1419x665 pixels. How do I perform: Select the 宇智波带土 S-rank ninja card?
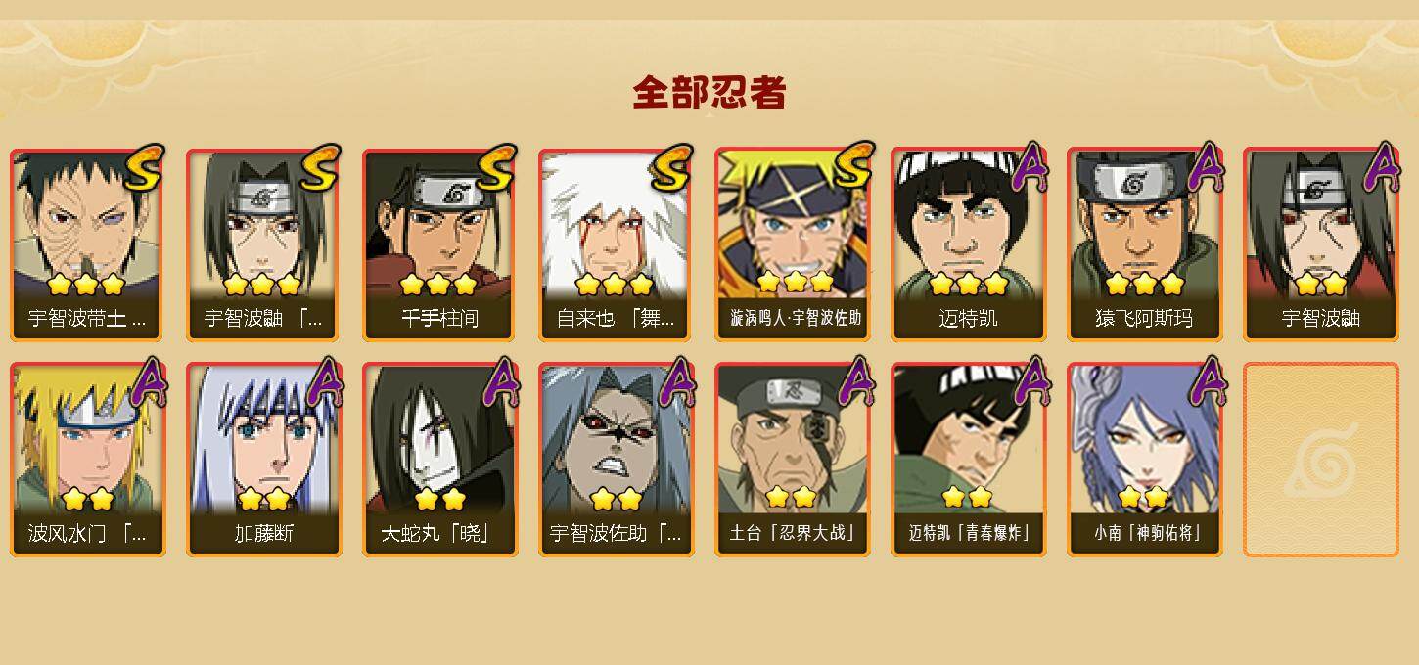88,244
